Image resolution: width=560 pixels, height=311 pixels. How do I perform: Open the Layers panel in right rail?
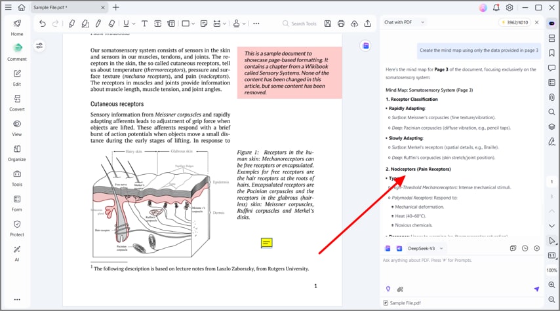(551, 127)
